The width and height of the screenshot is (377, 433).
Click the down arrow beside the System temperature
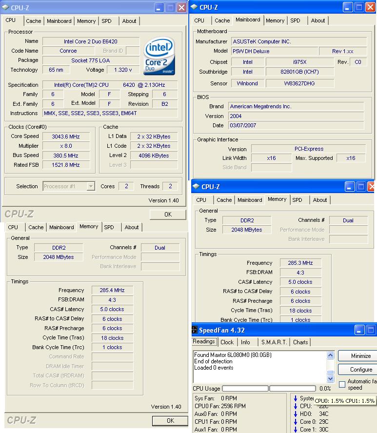(295, 398)
